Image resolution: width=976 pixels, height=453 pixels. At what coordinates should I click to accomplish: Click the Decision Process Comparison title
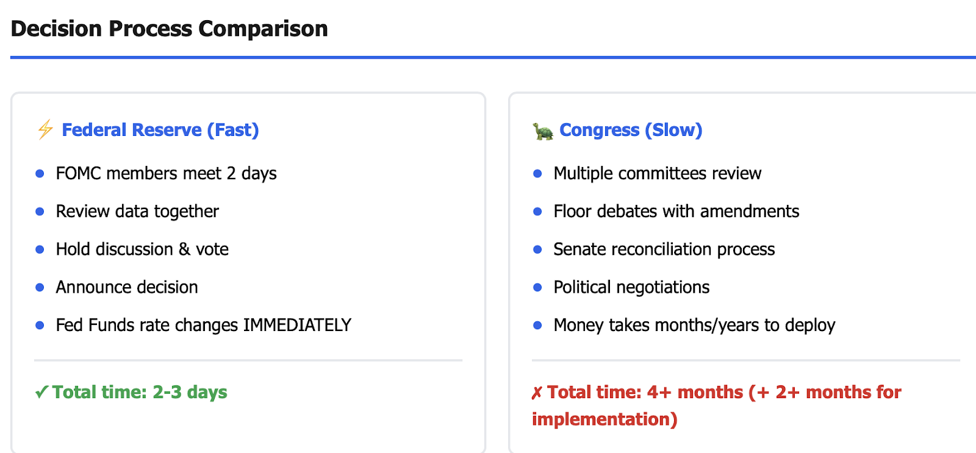pos(170,29)
